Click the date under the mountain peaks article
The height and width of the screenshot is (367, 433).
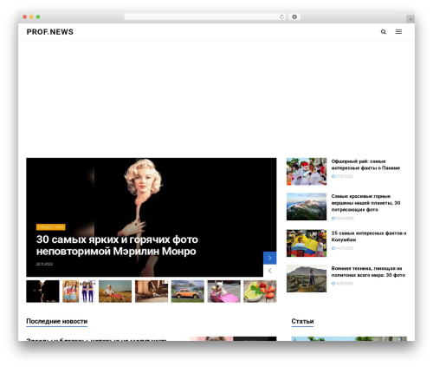342,218
